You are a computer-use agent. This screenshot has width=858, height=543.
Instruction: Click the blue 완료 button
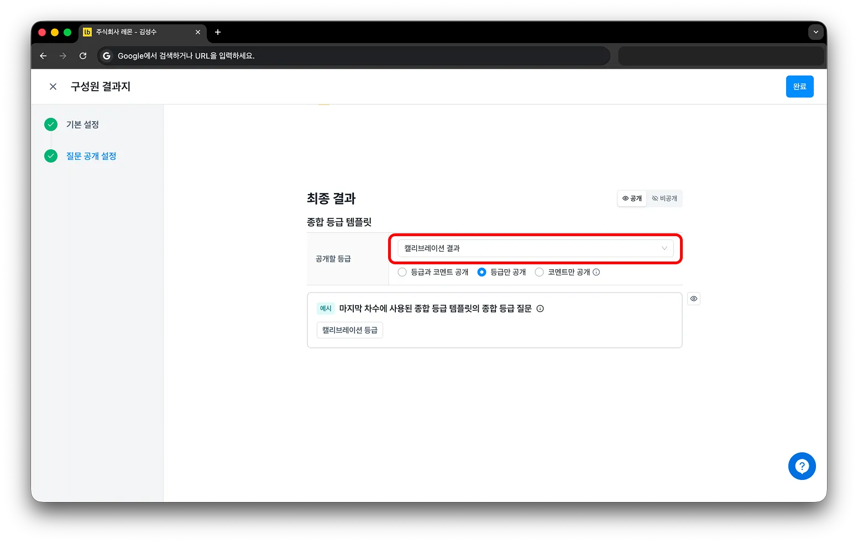799,86
